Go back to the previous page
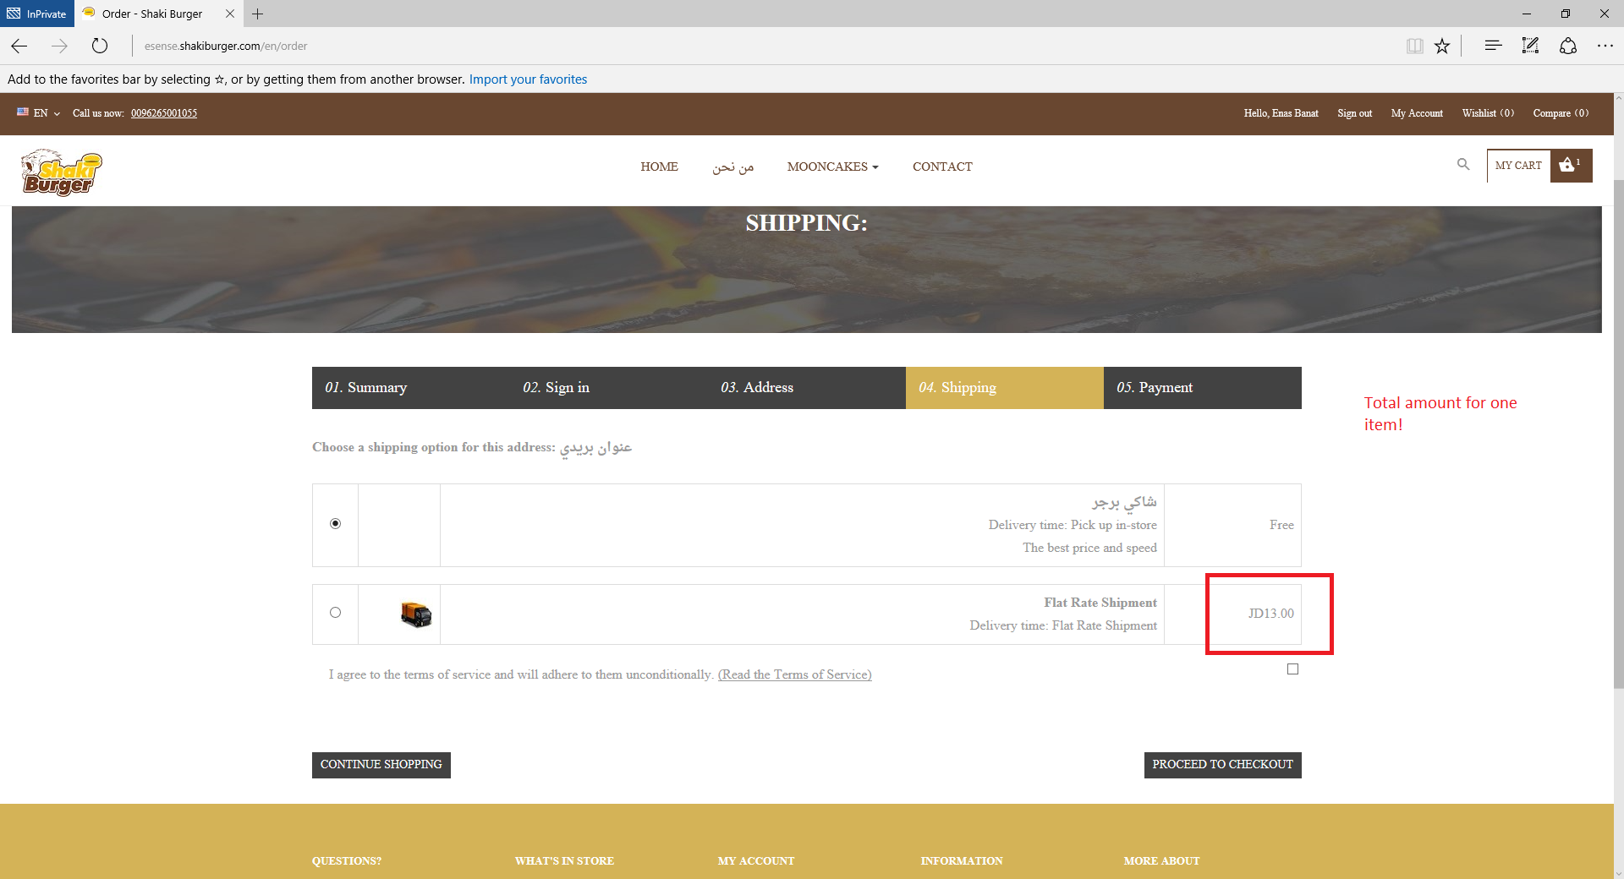This screenshot has height=879, width=1624. (19, 46)
